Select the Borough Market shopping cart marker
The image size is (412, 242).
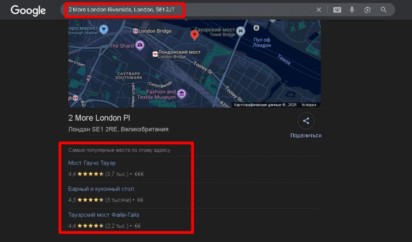104,29
